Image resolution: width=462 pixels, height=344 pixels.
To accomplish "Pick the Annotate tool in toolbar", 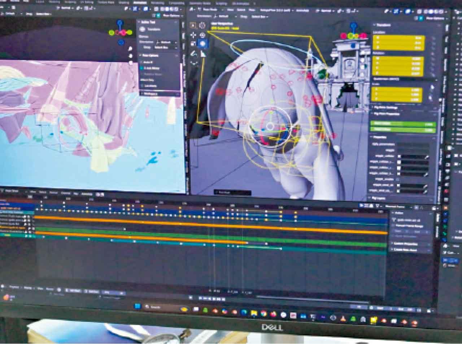I will coord(193,53).
